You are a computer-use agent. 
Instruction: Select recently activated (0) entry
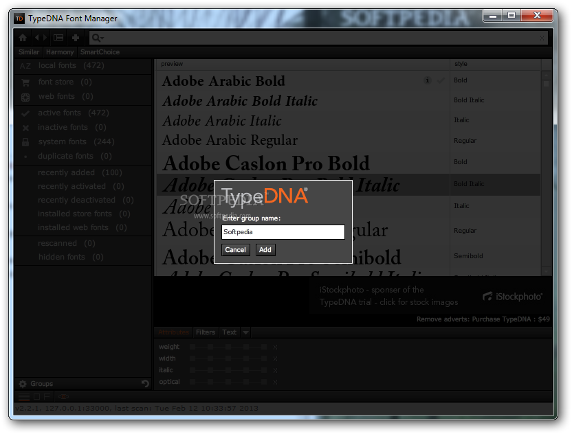click(x=82, y=186)
